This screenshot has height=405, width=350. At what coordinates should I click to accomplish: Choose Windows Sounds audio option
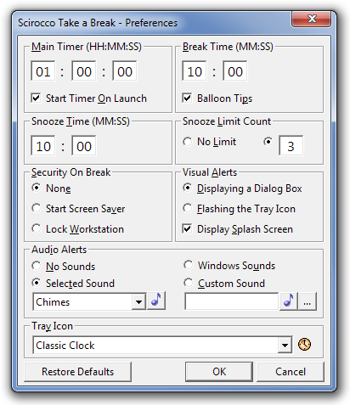click(188, 265)
